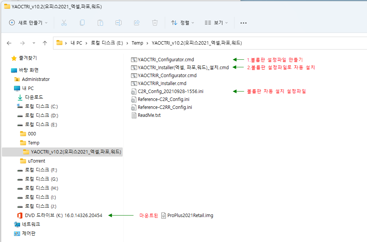This screenshot has width=367, height=242.
Task: Click the Rename icon in toolbar
Action: click(x=119, y=23)
